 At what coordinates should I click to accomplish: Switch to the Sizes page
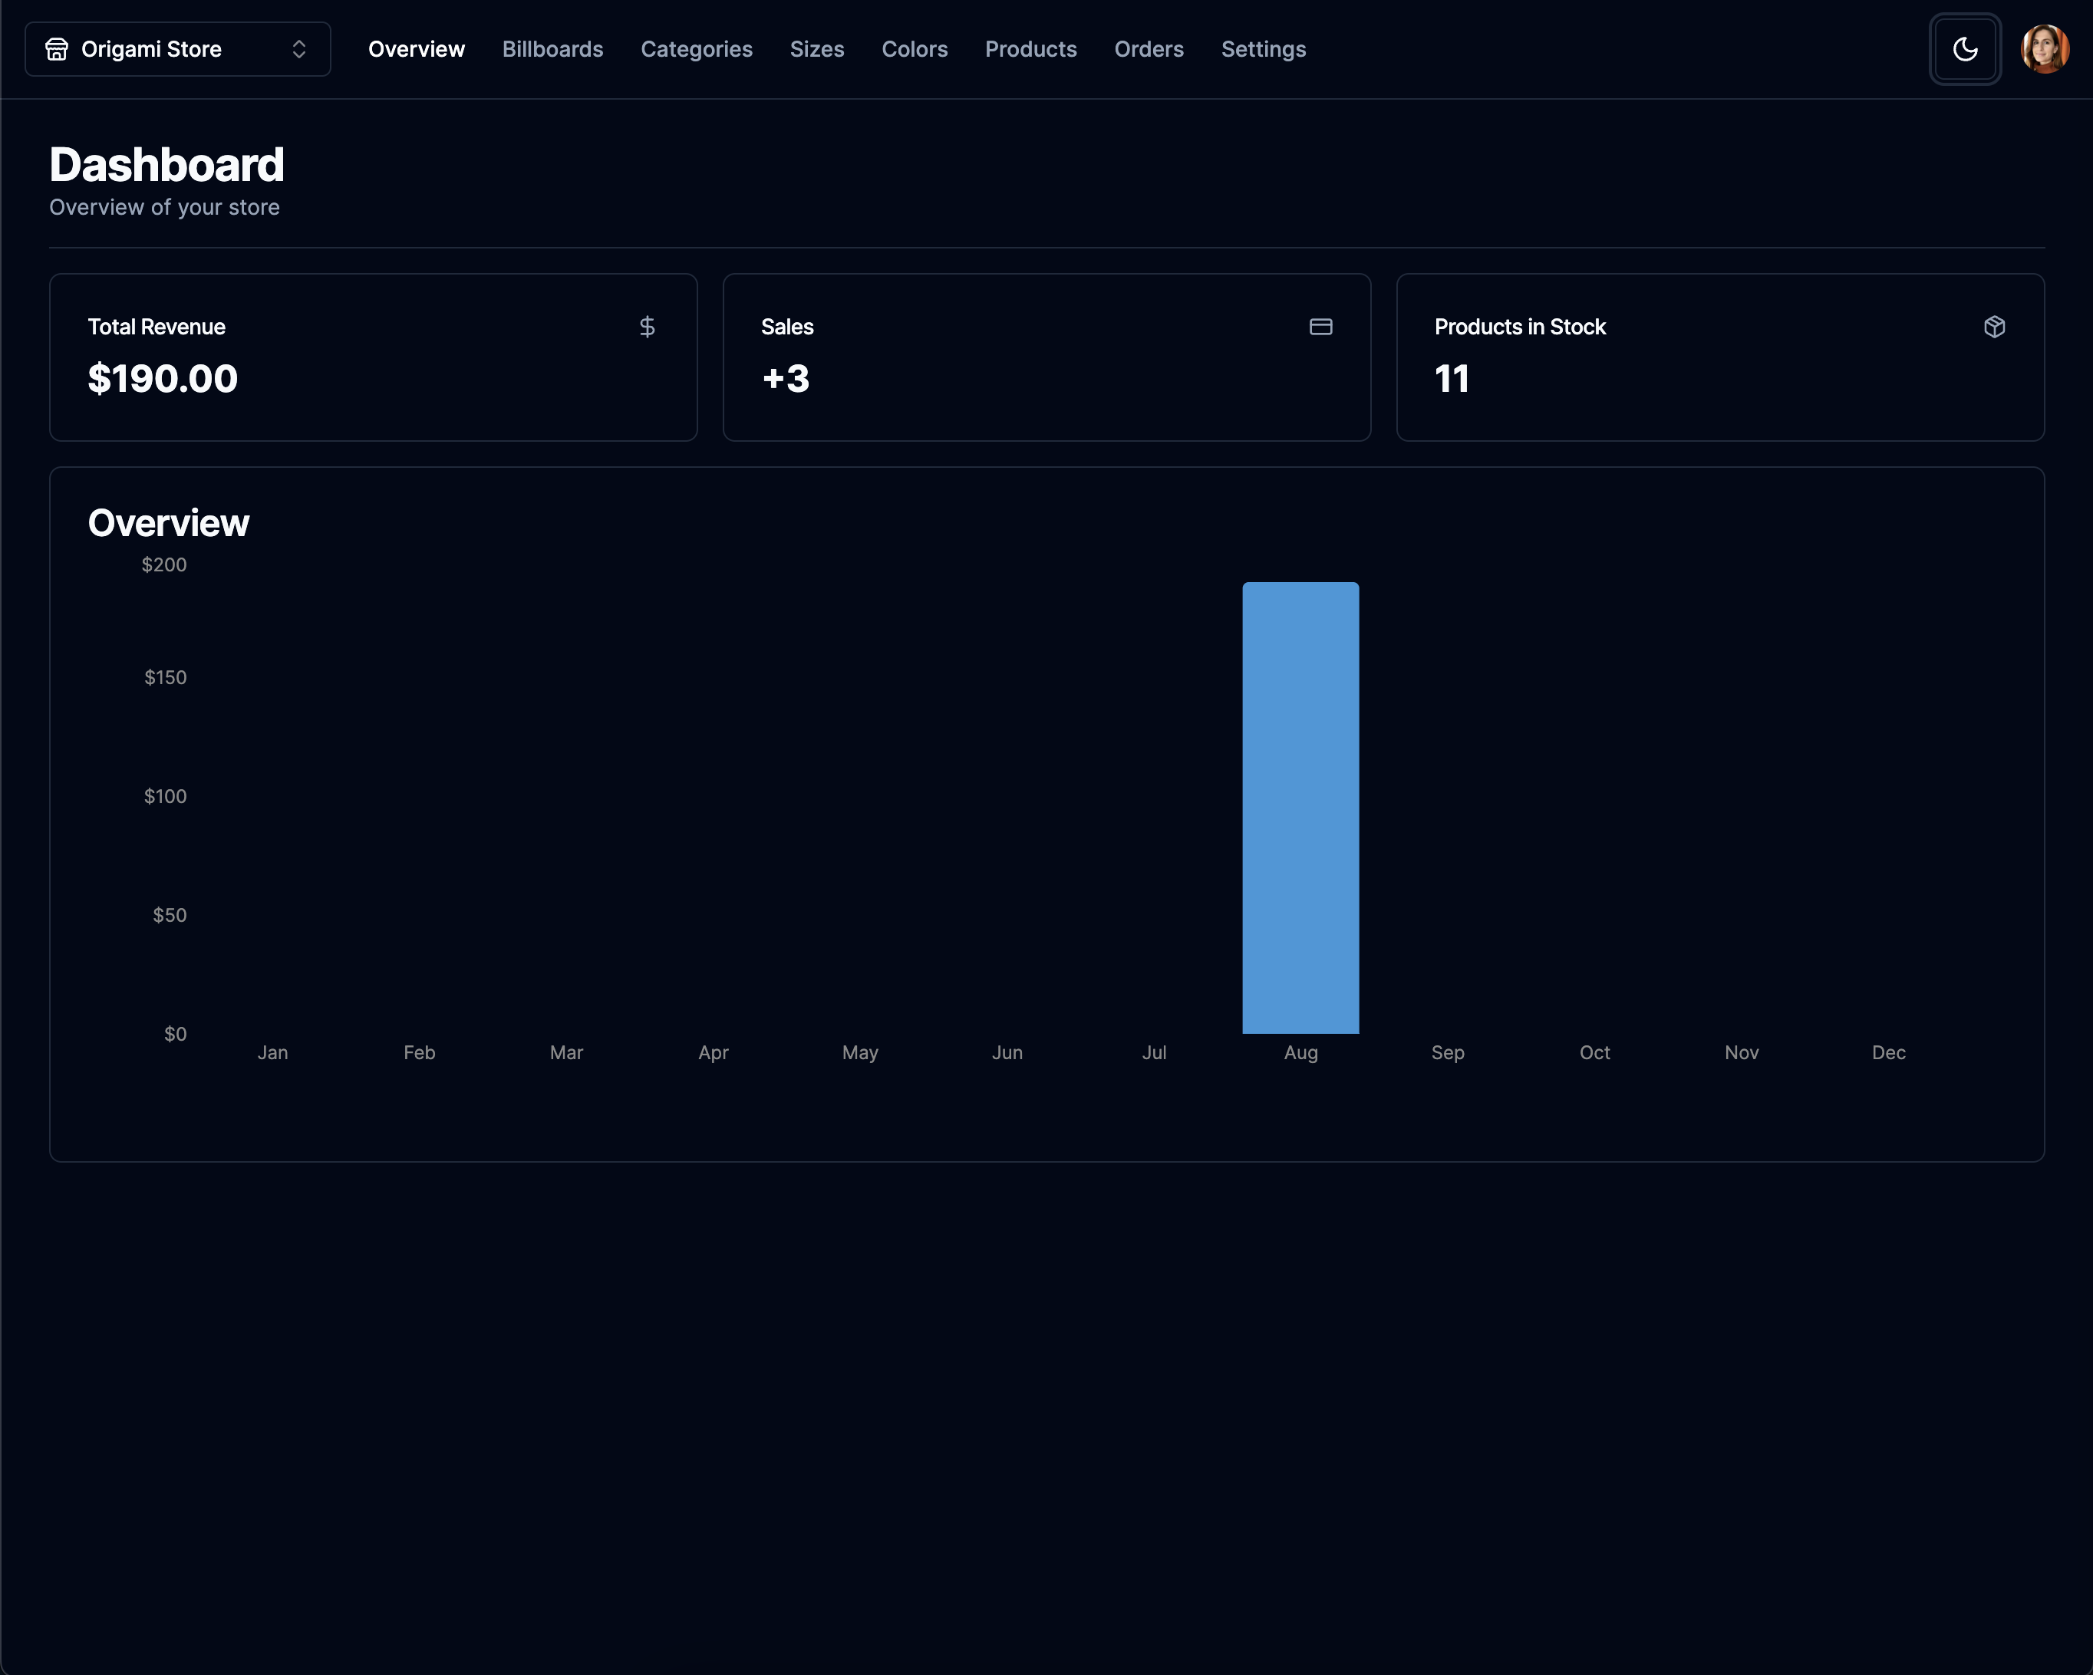pyautogui.click(x=816, y=50)
